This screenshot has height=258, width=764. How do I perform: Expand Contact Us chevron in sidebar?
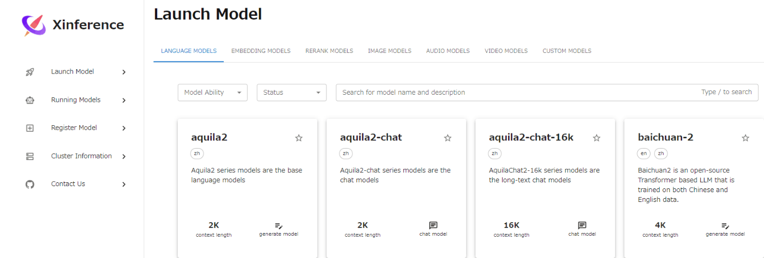pyautogui.click(x=124, y=184)
